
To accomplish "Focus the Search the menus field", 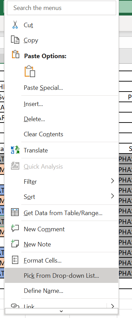I will pyautogui.click(x=62, y=8).
